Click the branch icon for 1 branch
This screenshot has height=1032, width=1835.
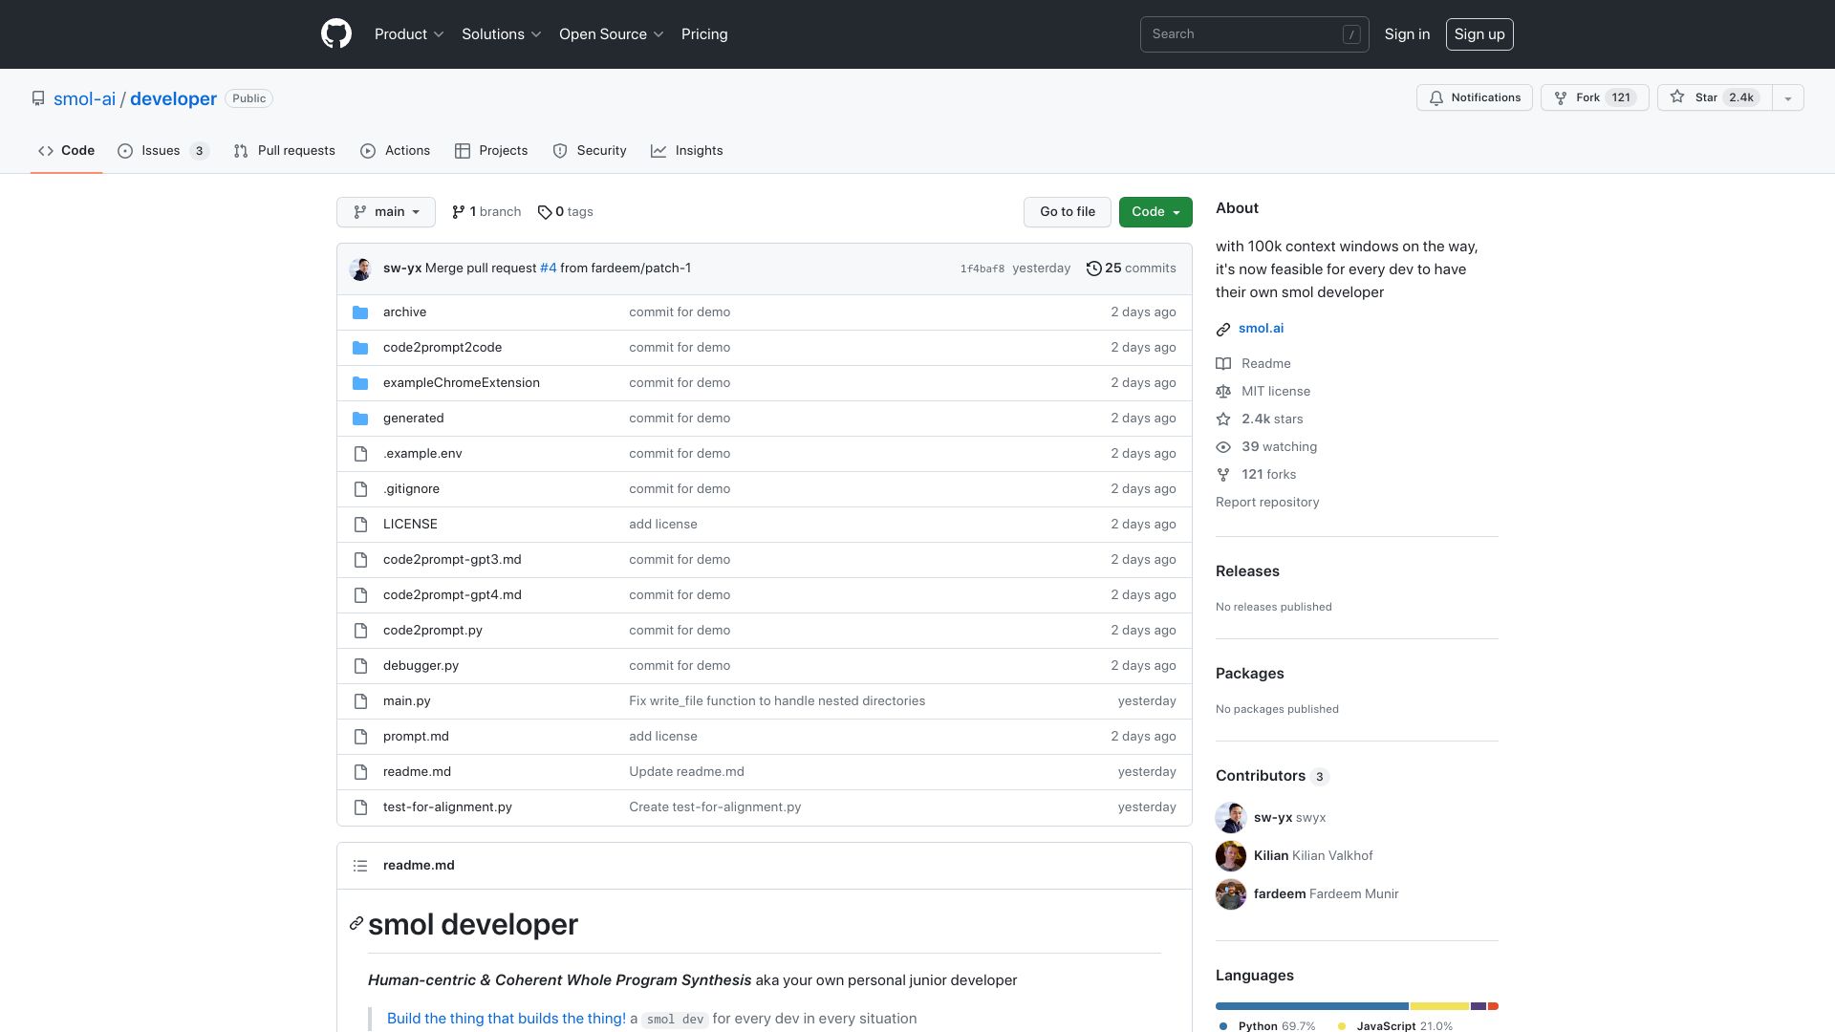pyautogui.click(x=459, y=212)
